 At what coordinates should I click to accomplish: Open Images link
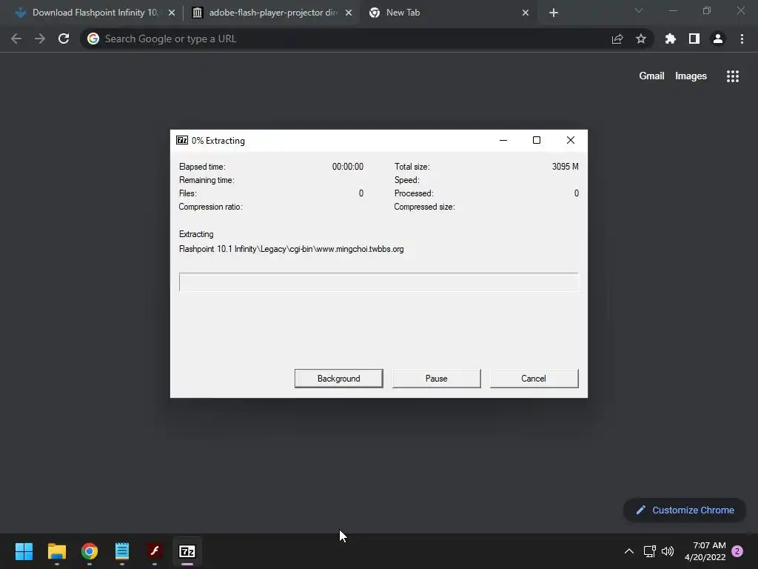(x=691, y=76)
